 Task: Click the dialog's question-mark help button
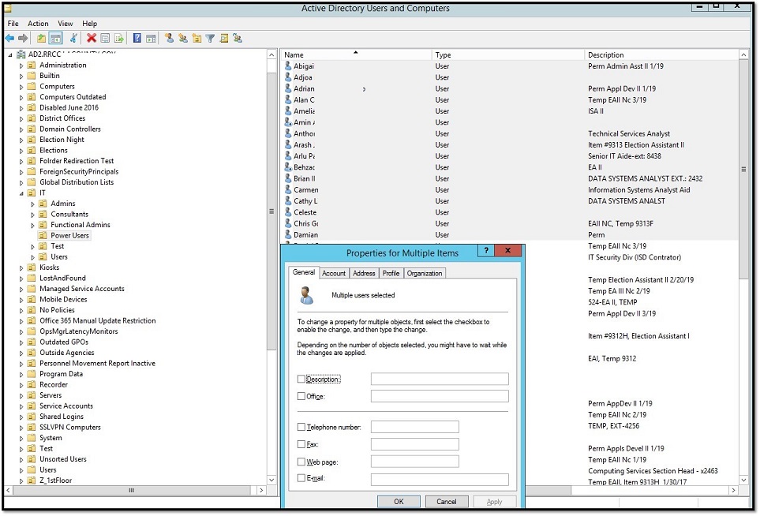point(486,250)
